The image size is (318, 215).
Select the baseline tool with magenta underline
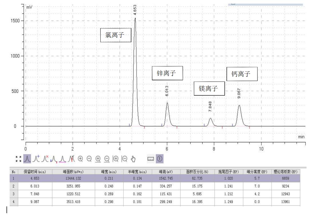[x=63, y=158]
